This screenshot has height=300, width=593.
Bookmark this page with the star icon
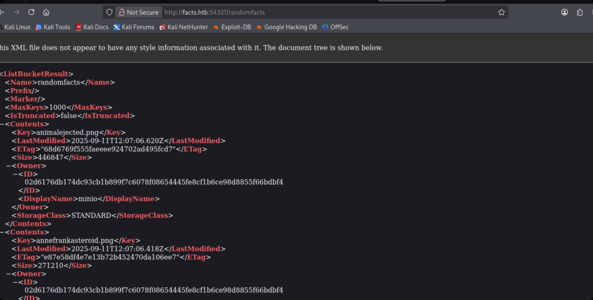[502, 12]
